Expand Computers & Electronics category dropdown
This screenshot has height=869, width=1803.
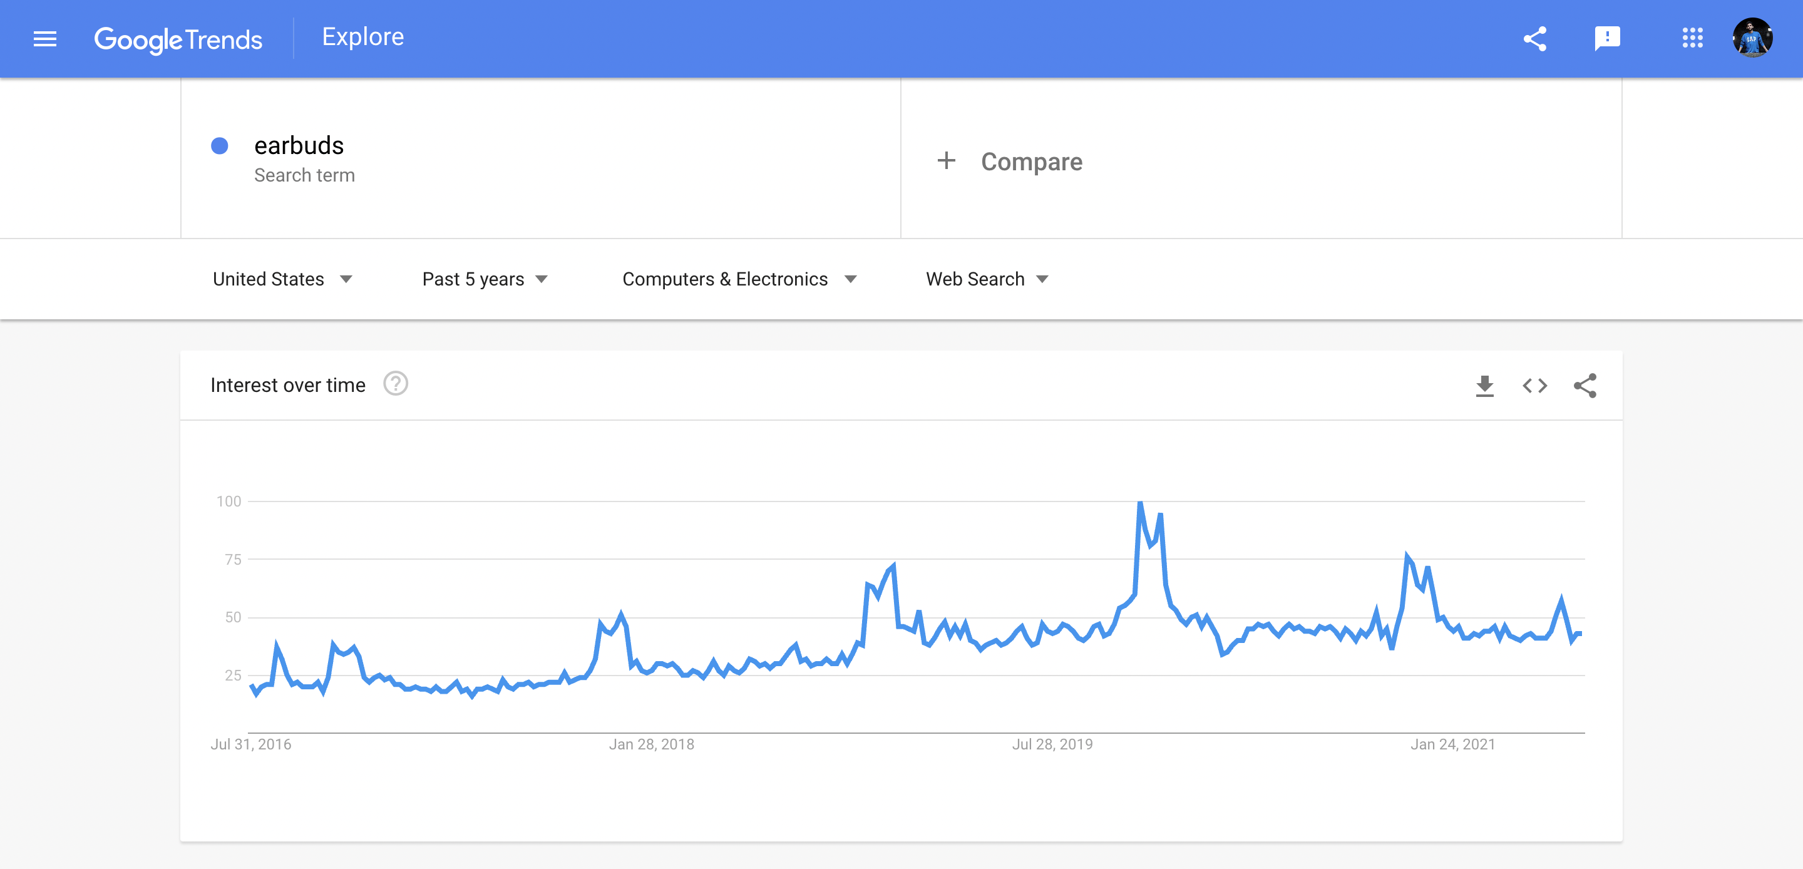739,279
